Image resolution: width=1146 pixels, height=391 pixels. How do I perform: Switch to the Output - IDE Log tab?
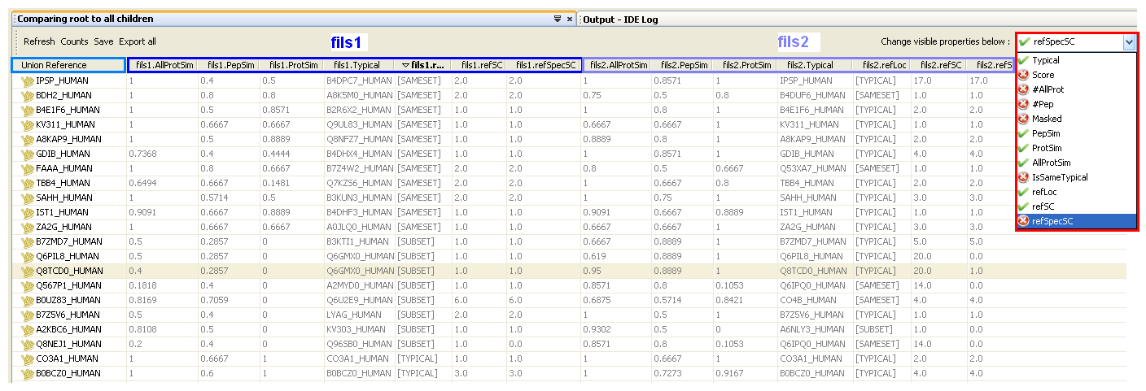[x=620, y=19]
